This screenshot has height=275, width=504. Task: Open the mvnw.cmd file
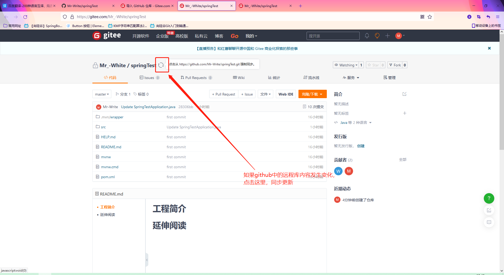coord(110,167)
